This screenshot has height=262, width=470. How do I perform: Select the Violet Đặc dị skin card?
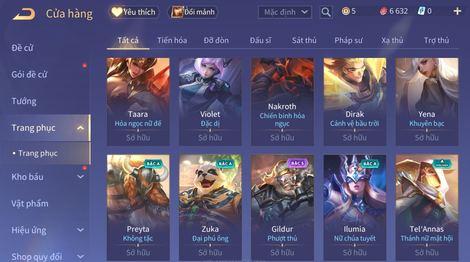point(210,102)
